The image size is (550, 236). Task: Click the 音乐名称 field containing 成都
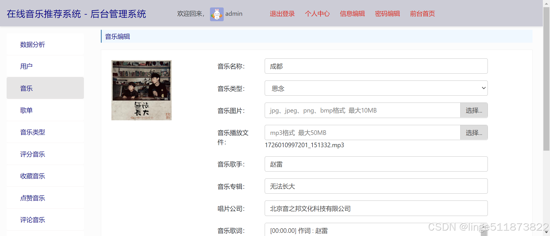(376, 66)
